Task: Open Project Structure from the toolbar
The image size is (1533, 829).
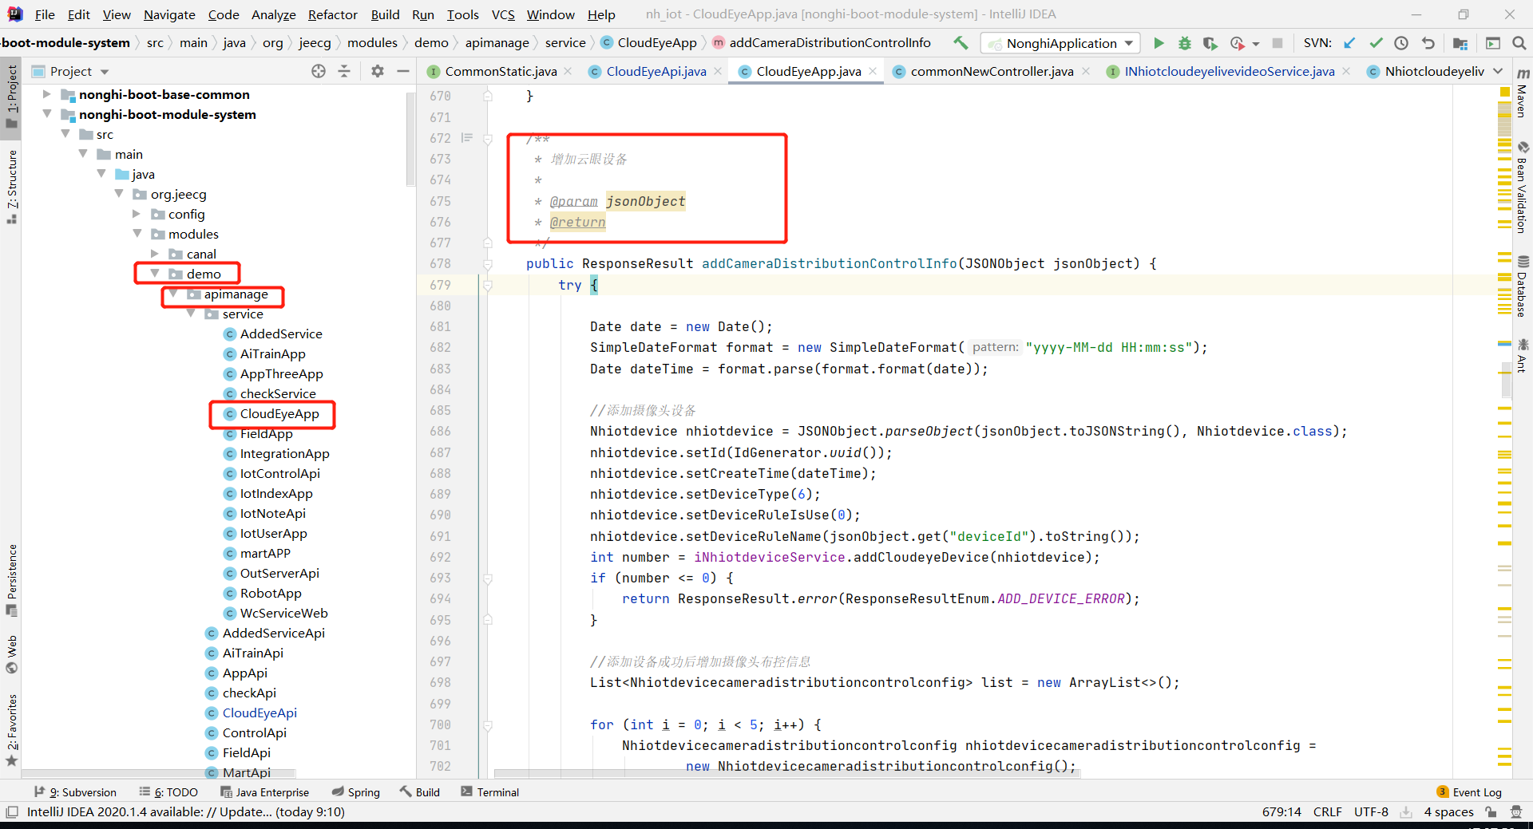Action: point(1460,43)
